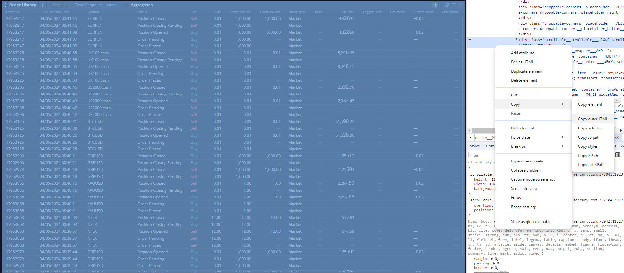Open mercury.com…7:04Z:11517 source link
The image size is (624, 273).
click(598, 221)
